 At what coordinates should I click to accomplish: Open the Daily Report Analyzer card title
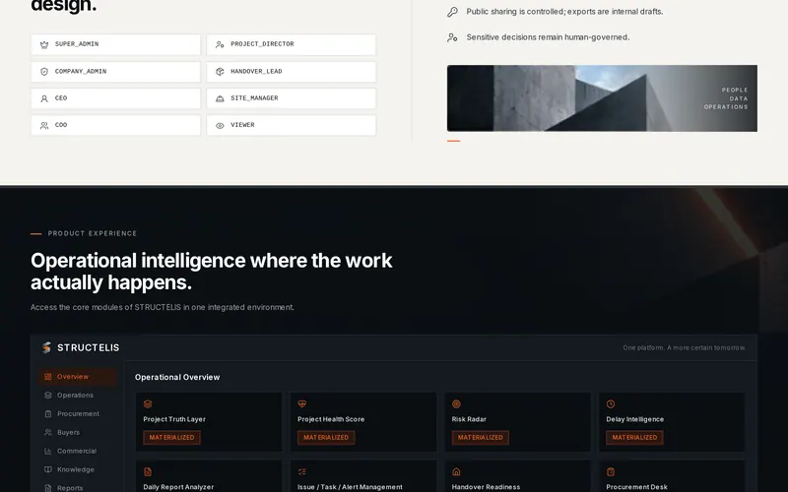(x=178, y=487)
